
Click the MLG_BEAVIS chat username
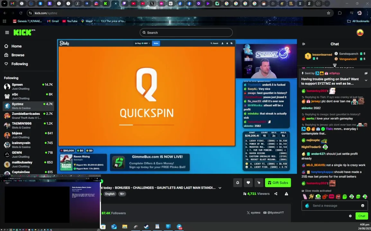(316, 165)
